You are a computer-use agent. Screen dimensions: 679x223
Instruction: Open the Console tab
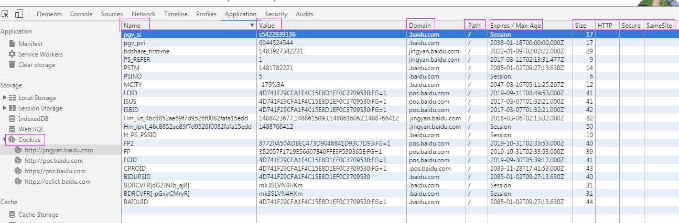click(81, 14)
